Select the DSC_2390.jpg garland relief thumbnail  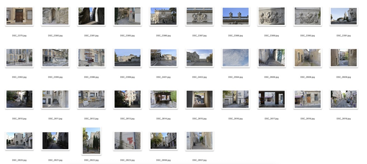(308, 16)
